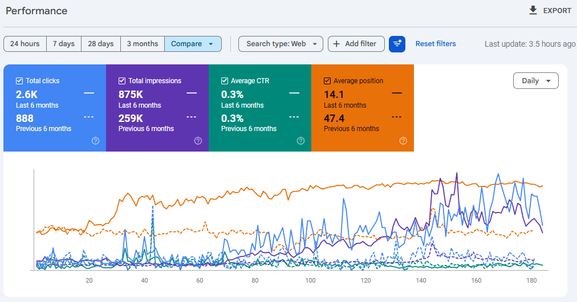
Task: Open the Daily granularity dropdown
Action: [x=535, y=81]
